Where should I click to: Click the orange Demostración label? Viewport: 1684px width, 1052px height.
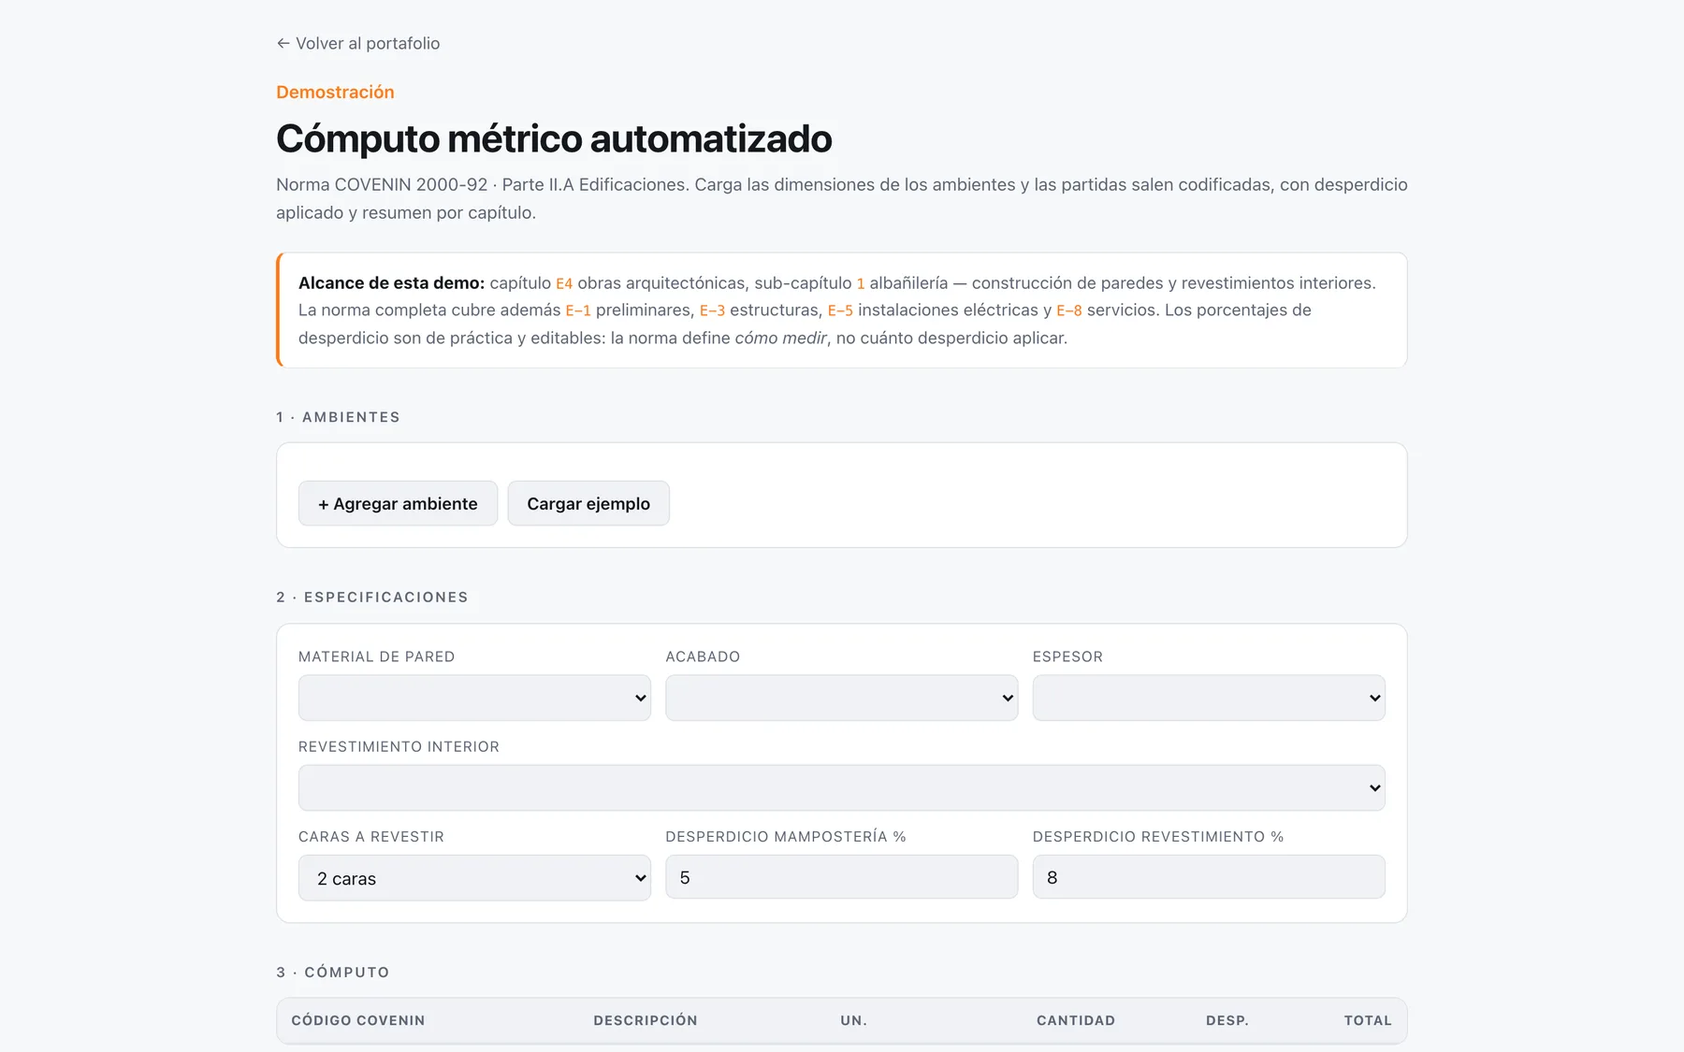(335, 92)
